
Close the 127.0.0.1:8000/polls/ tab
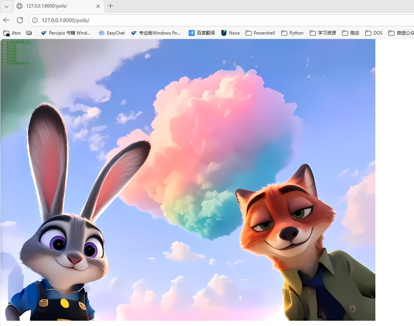(98, 6)
